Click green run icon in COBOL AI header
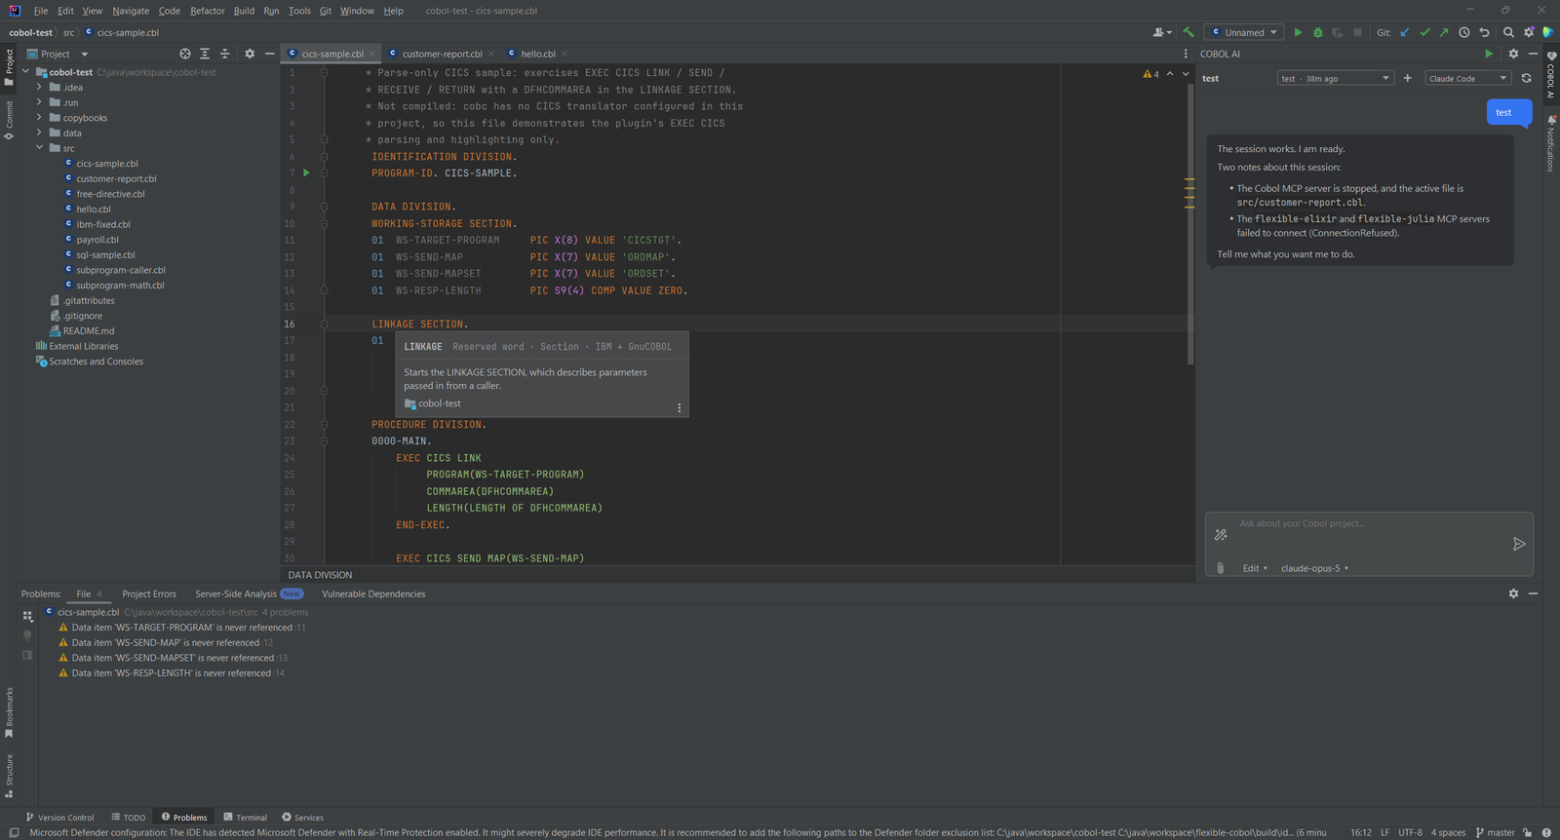 (x=1488, y=54)
